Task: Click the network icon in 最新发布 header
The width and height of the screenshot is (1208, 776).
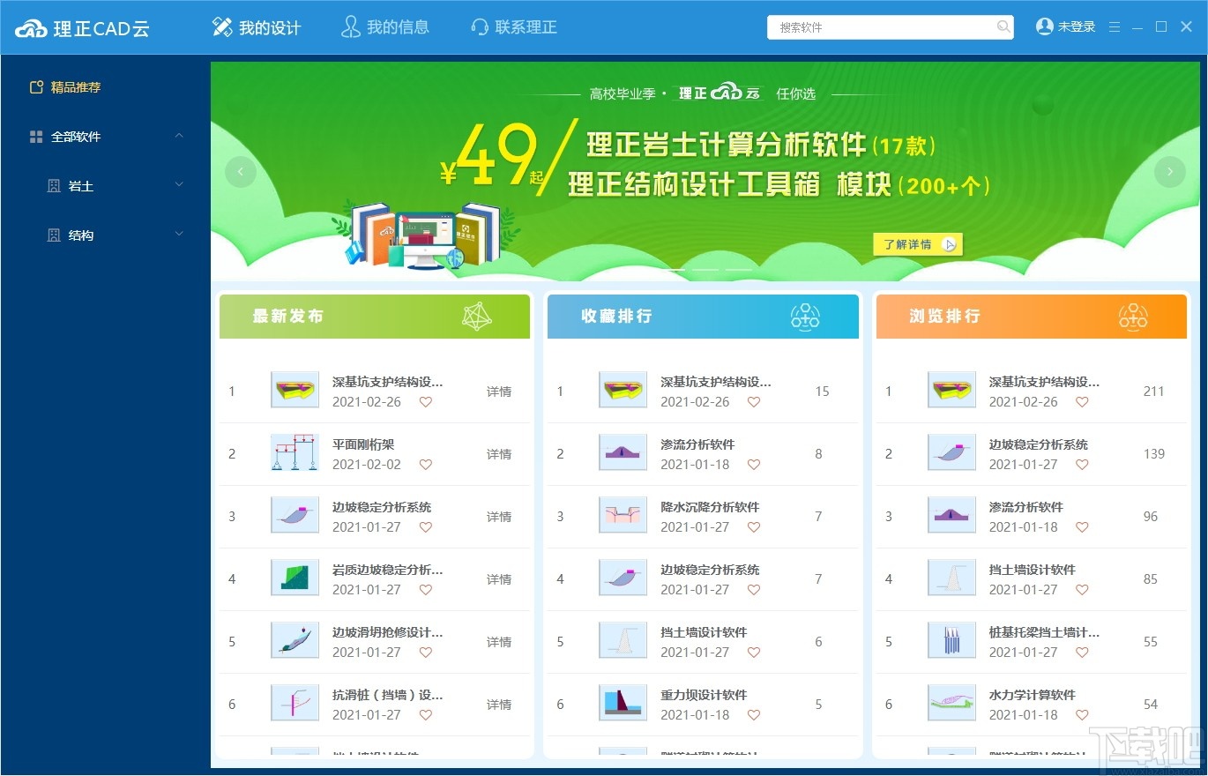Action: (x=477, y=316)
